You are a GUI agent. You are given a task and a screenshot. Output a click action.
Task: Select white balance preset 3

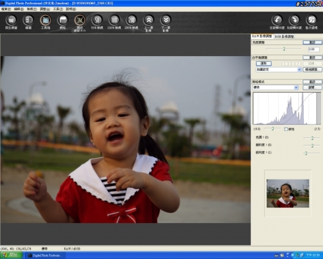[298, 64]
